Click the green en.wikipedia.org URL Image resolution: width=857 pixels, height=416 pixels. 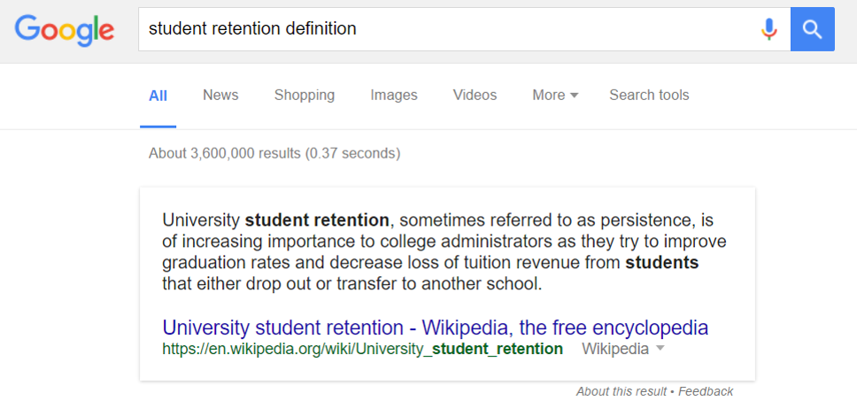[362, 349]
